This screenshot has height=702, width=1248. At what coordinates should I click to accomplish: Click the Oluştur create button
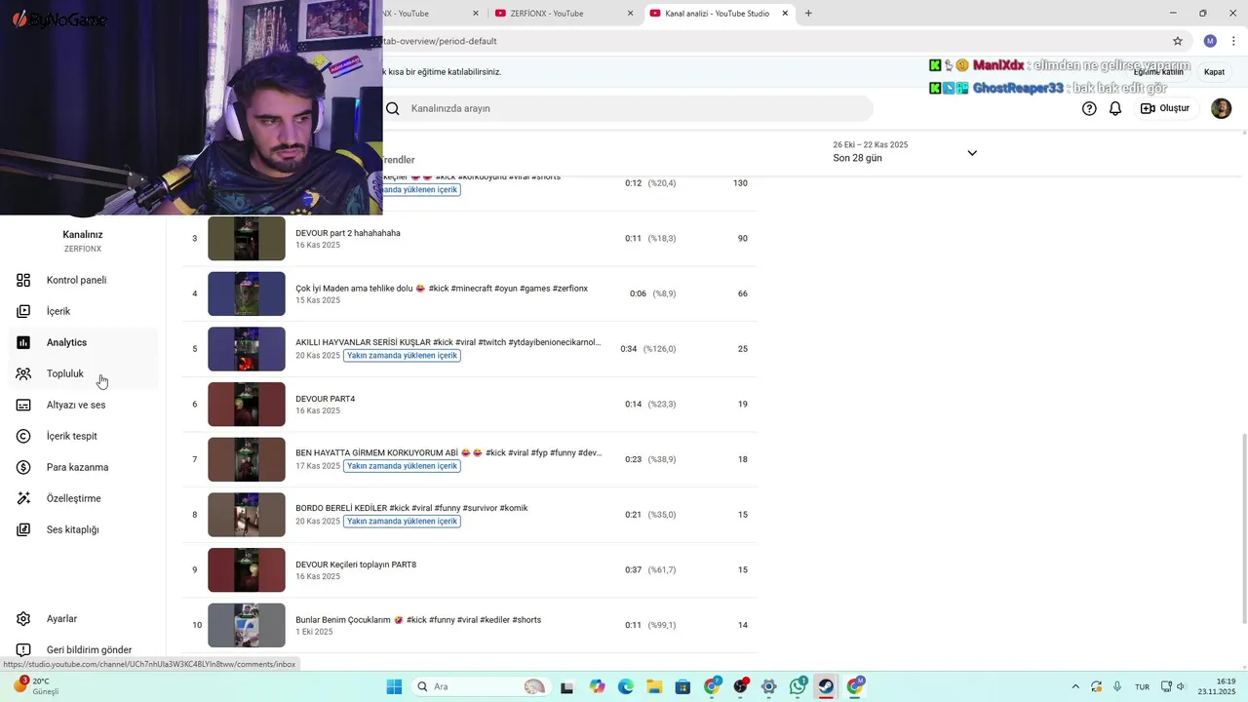pyautogui.click(x=1165, y=108)
